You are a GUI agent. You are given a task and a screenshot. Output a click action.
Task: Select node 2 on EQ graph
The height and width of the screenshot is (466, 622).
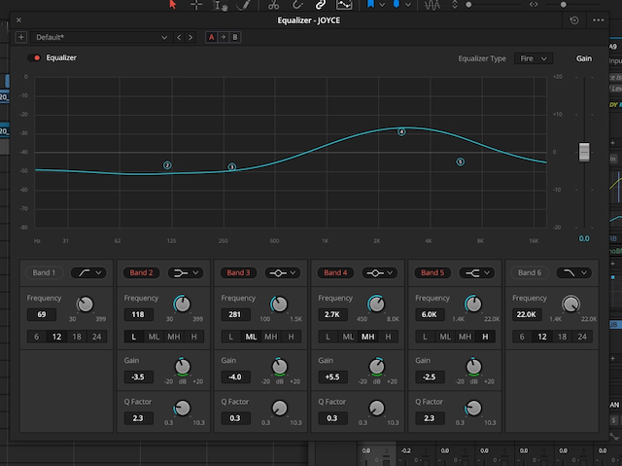tap(167, 165)
